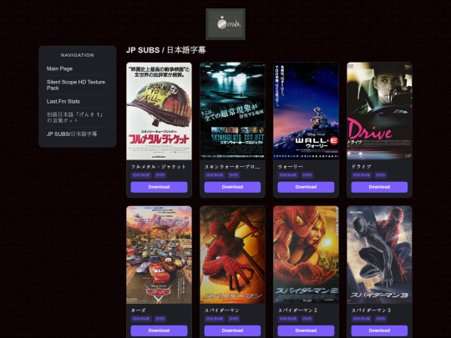Click IDX/SUB tag under フルメタル・ジャケット
This screenshot has height=338, width=451.
point(141,175)
